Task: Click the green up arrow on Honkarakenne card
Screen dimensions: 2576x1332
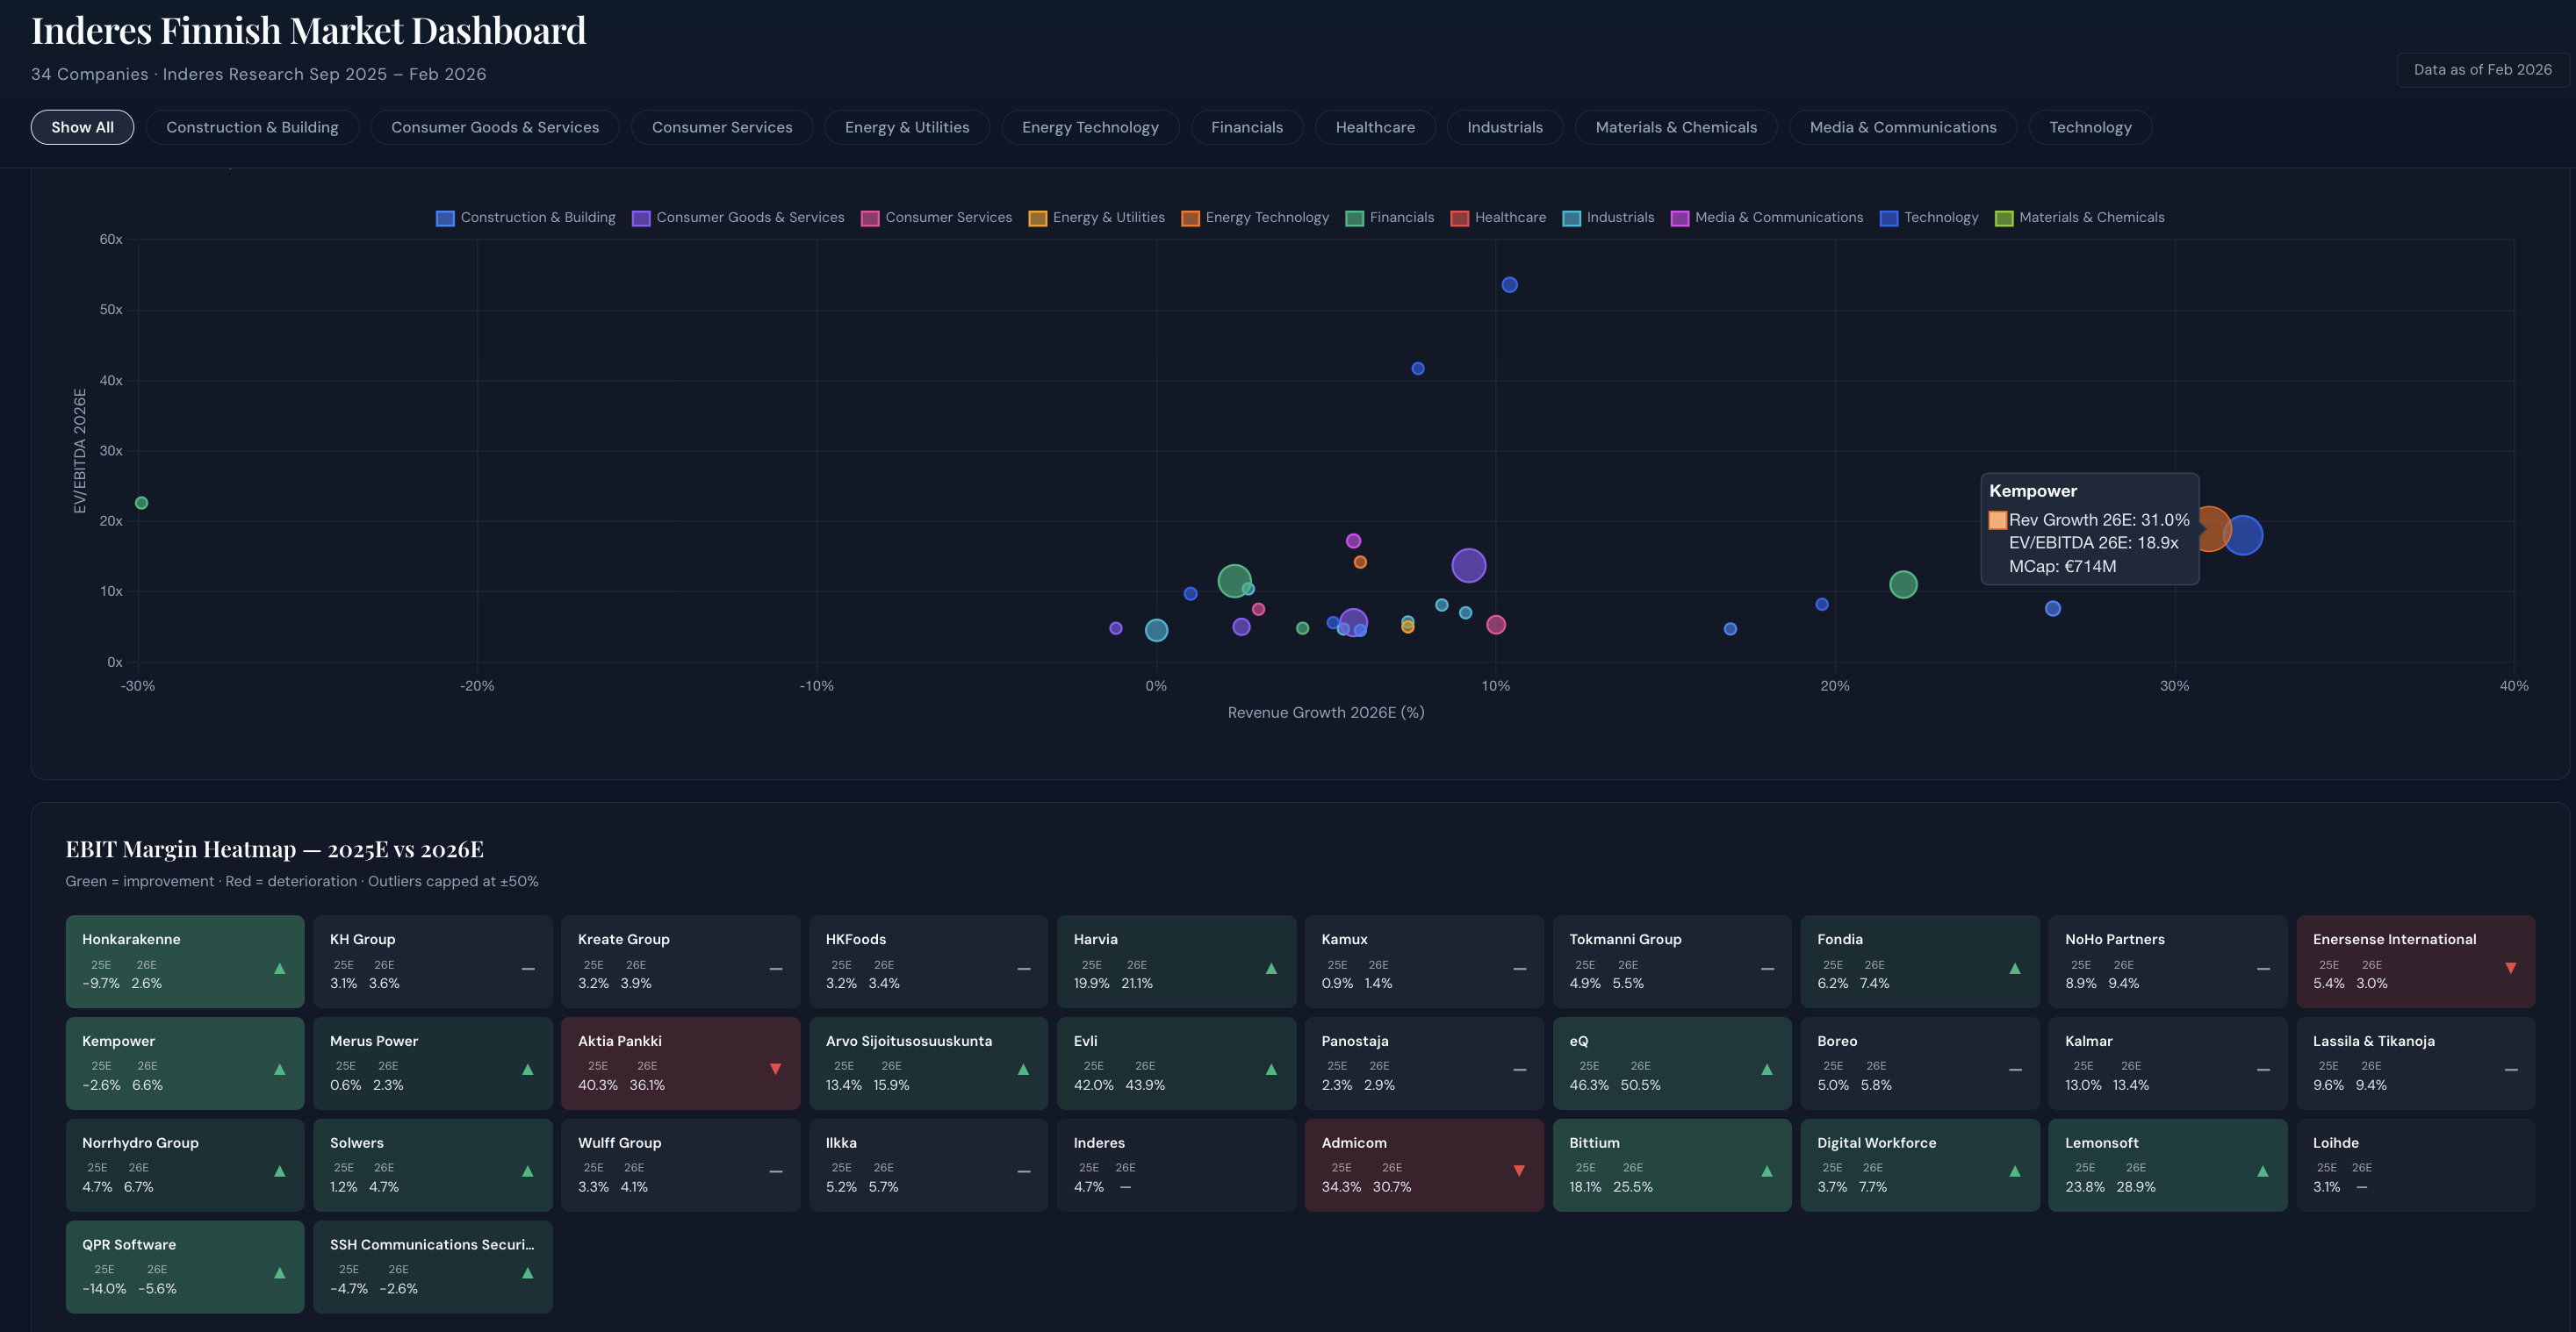Action: coord(280,968)
